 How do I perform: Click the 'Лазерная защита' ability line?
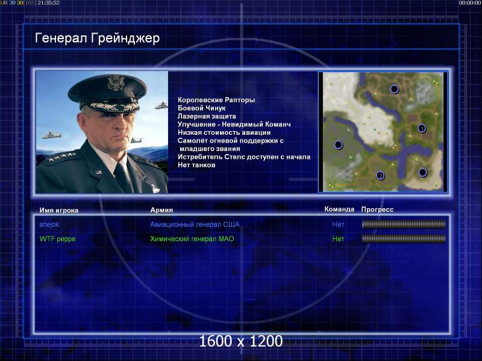click(207, 116)
